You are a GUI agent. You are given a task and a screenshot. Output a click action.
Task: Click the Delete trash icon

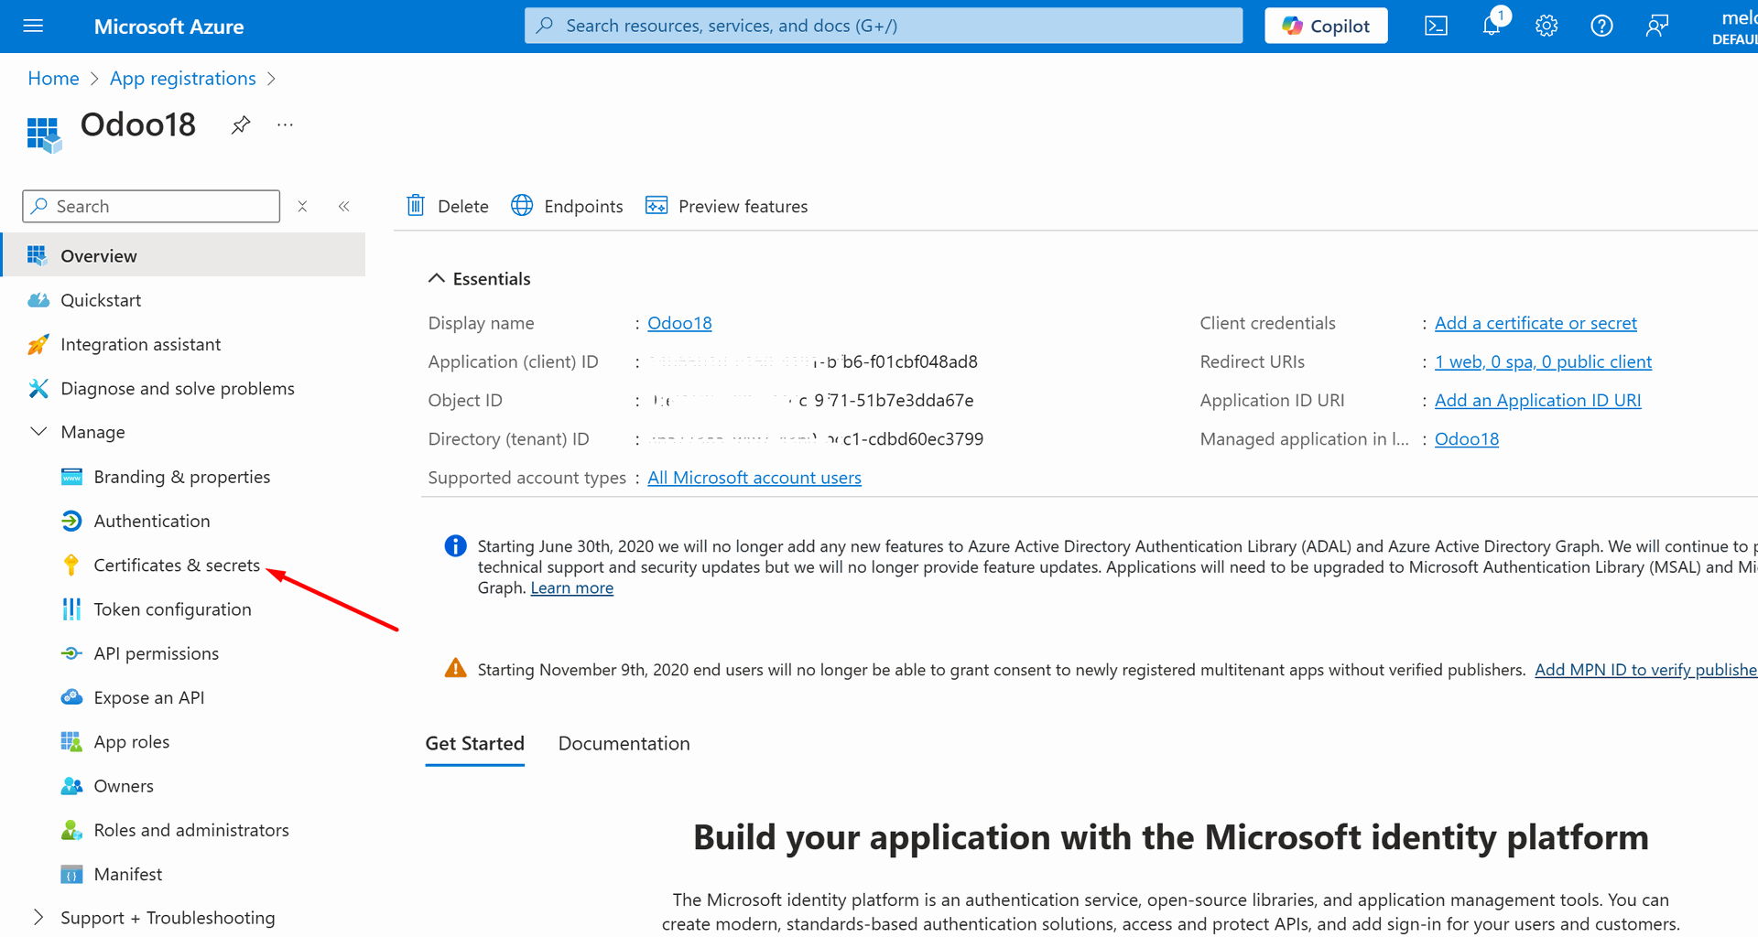[416, 206]
